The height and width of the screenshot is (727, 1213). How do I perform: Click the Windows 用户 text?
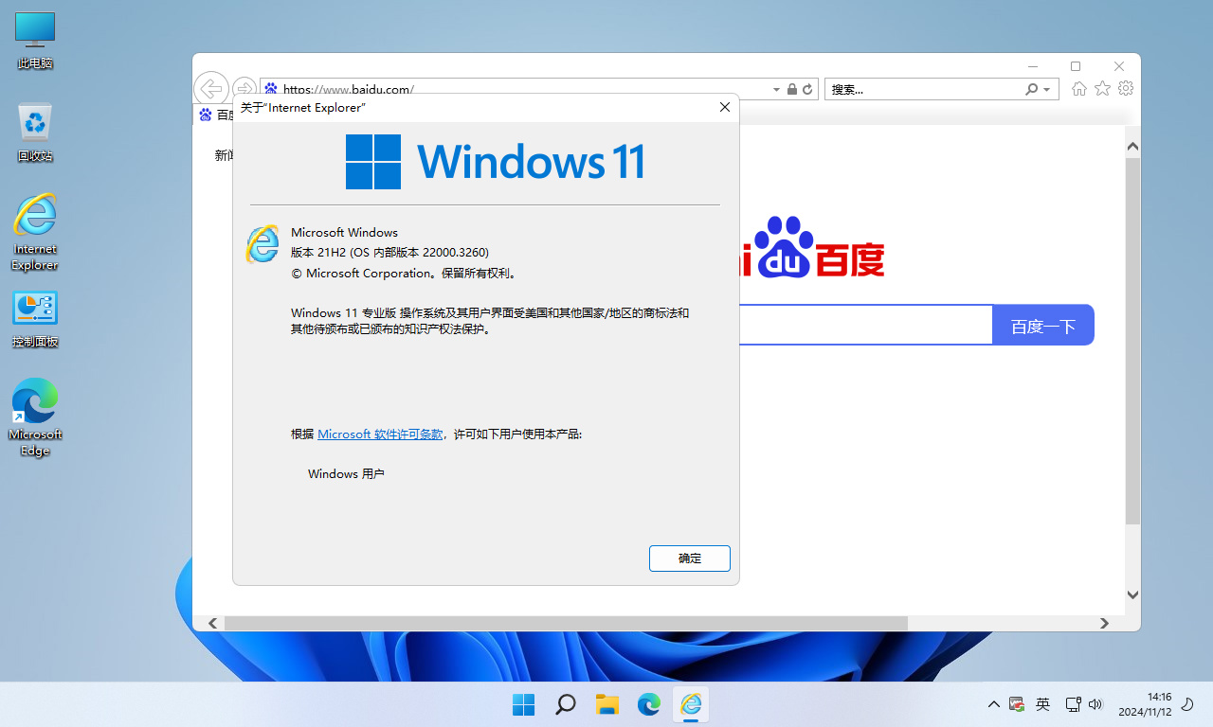click(x=346, y=473)
